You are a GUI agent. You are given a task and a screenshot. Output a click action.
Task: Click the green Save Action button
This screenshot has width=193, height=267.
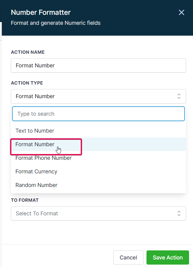point(168,258)
